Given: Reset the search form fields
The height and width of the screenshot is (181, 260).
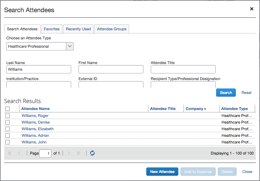Looking at the screenshot, I should click(x=246, y=93).
